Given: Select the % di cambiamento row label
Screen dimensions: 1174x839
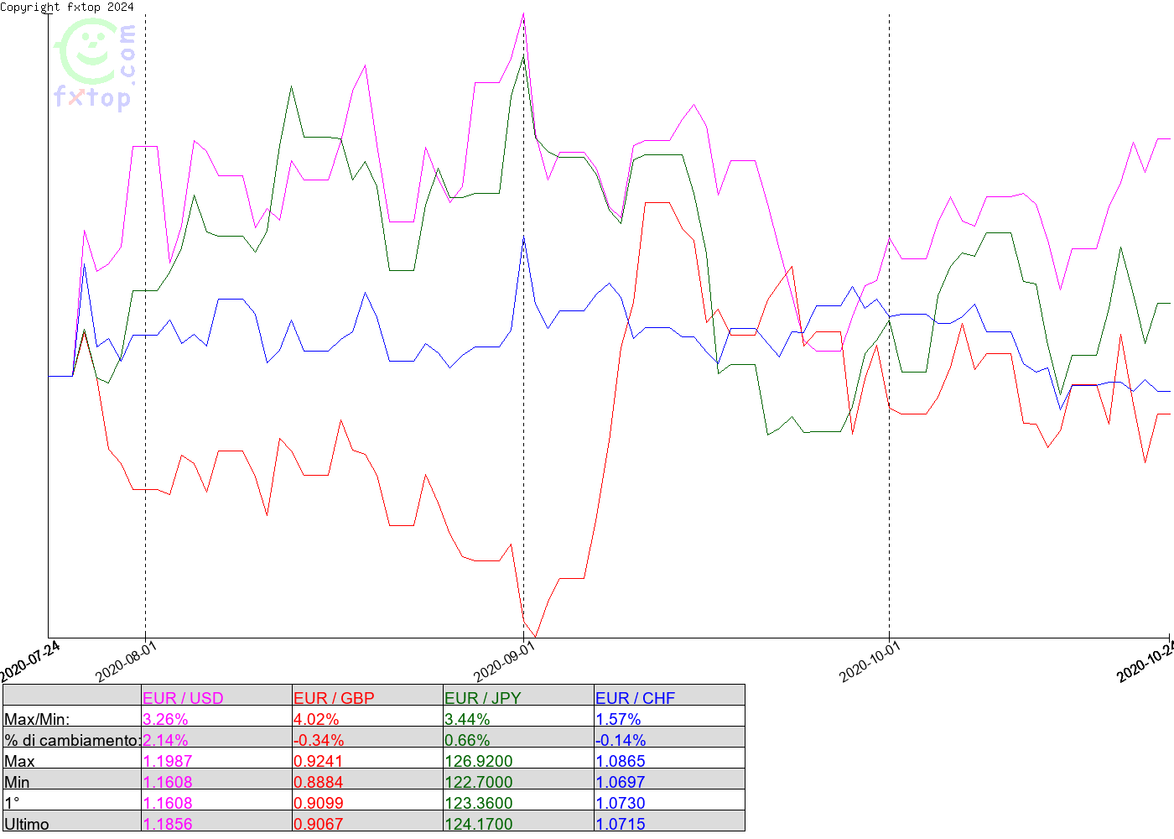Looking at the screenshot, I should [x=72, y=740].
